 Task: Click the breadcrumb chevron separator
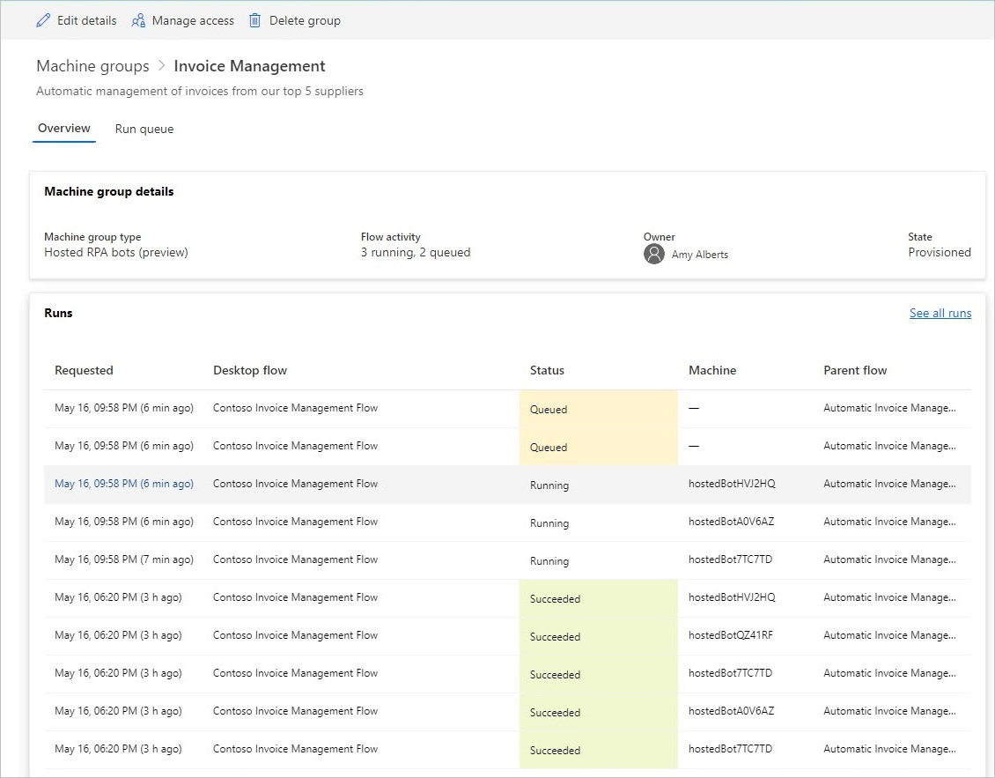tap(161, 66)
